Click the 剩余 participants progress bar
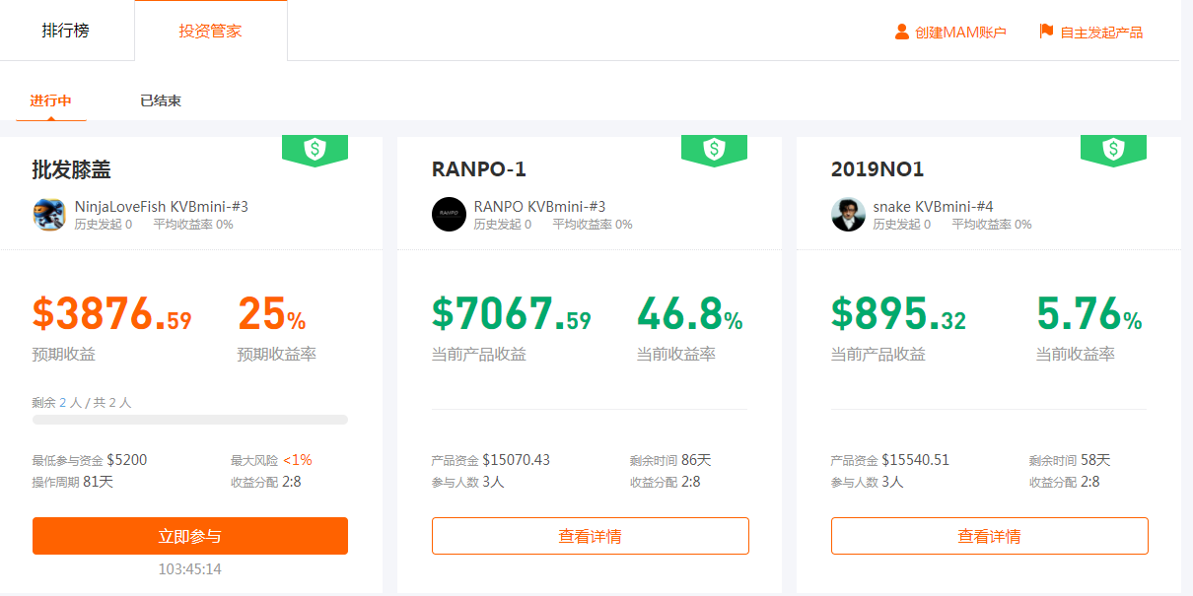This screenshot has width=1193, height=596. (190, 420)
